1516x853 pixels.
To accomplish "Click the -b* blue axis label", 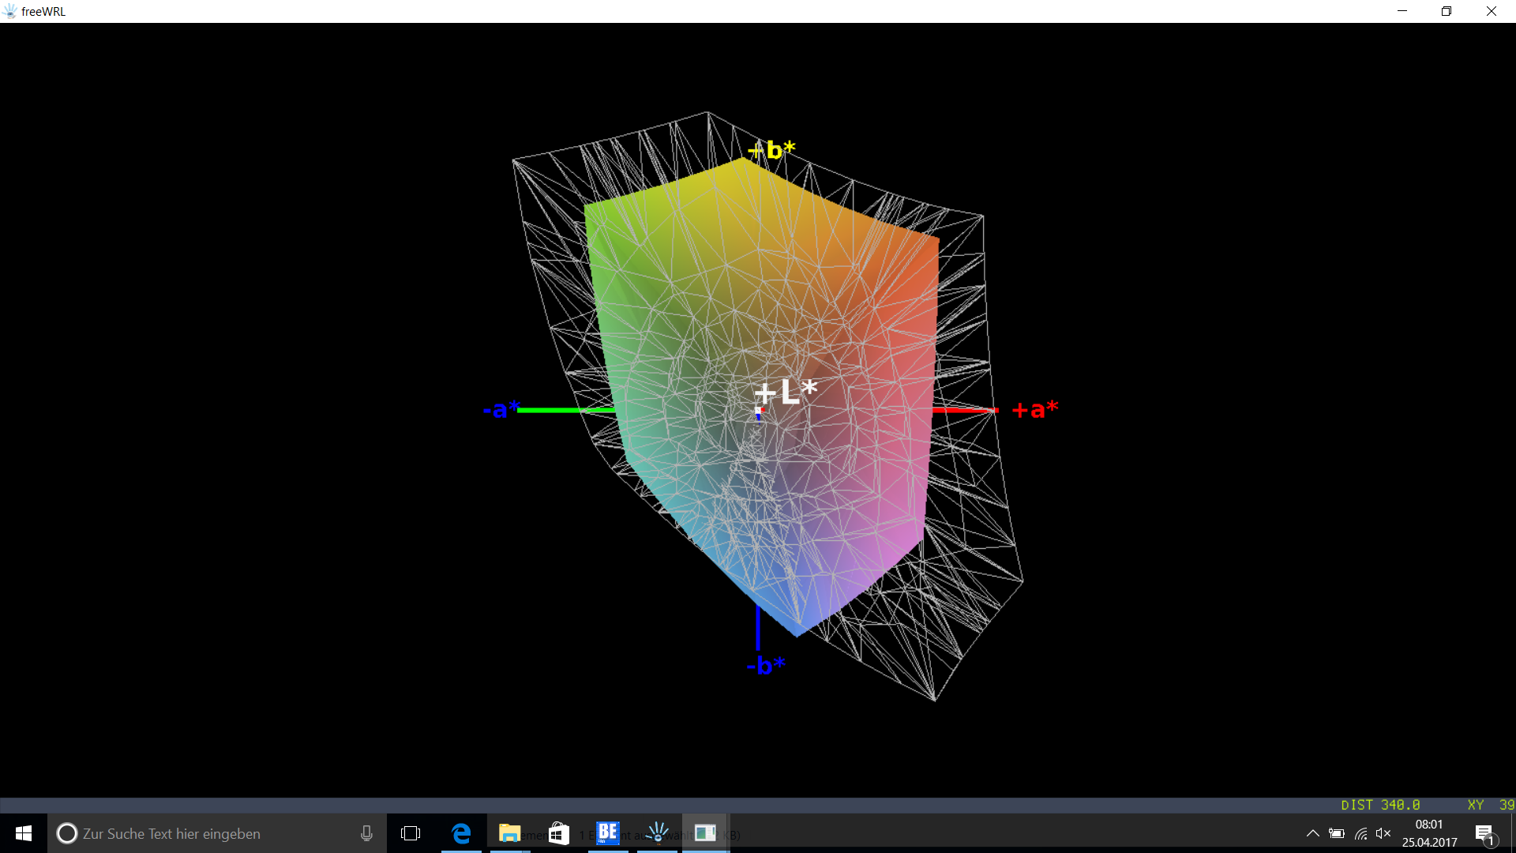I will [765, 665].
